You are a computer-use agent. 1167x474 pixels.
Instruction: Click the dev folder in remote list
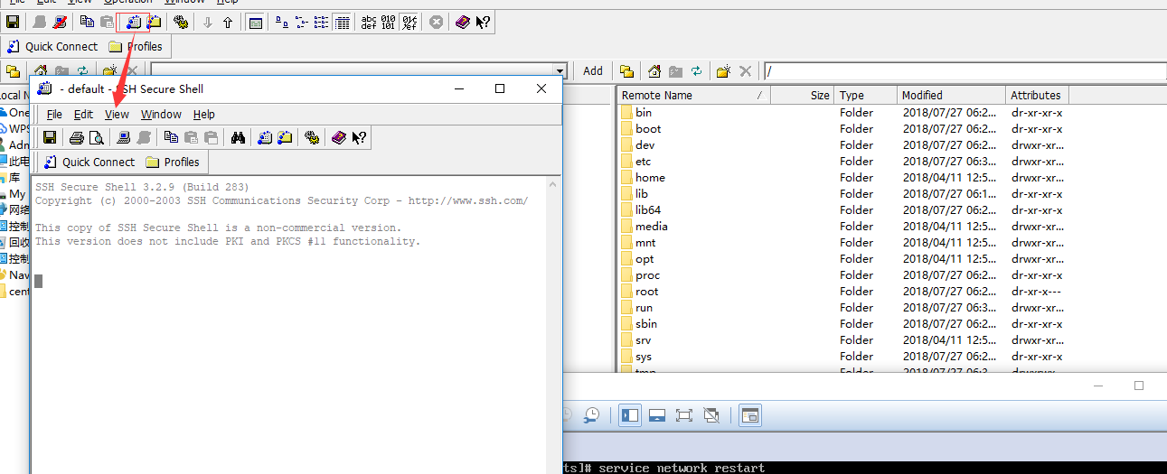coord(638,145)
